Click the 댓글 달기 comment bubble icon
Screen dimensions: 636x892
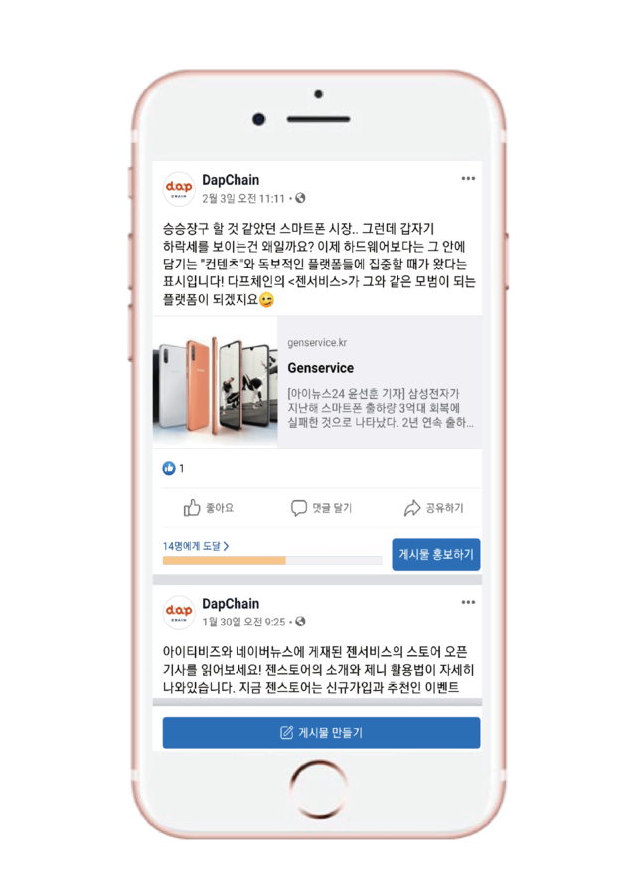[x=298, y=508]
